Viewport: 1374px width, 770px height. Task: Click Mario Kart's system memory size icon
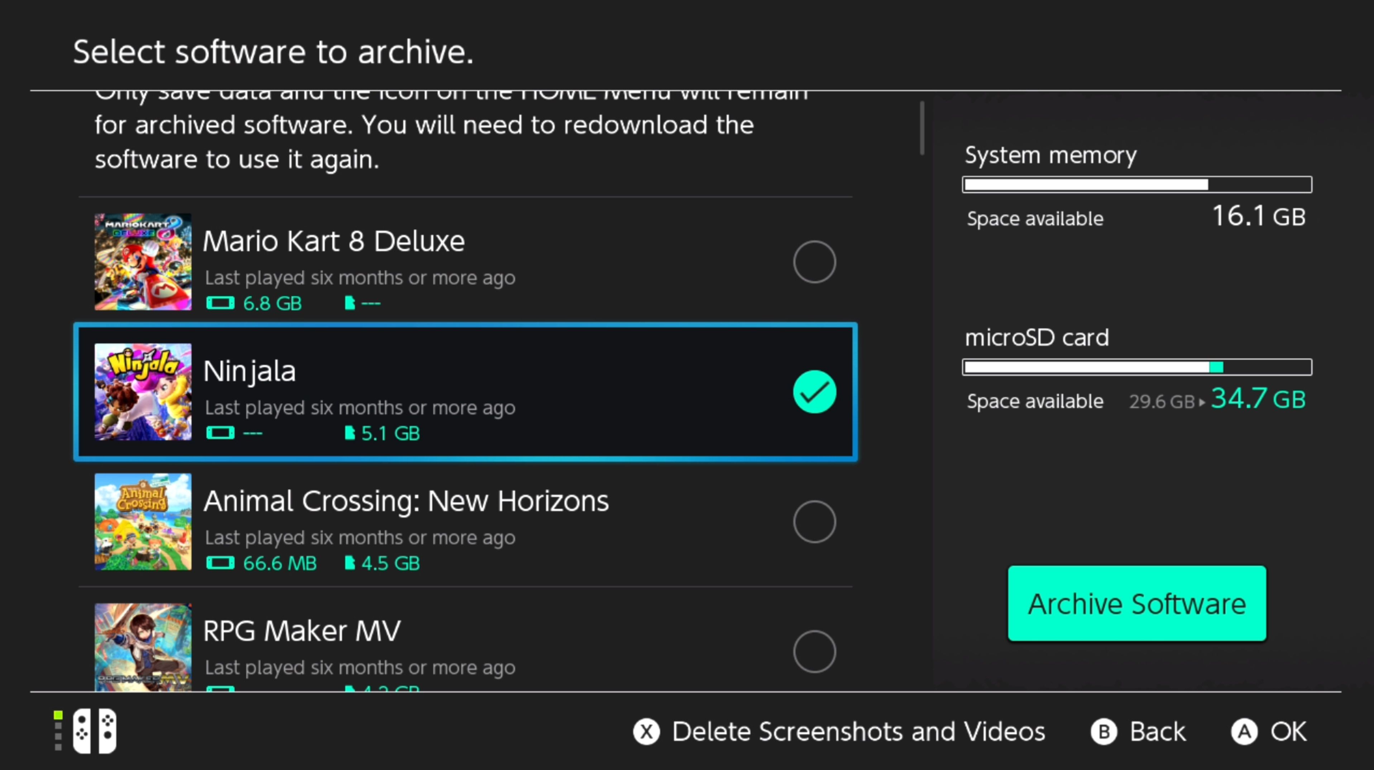(220, 303)
